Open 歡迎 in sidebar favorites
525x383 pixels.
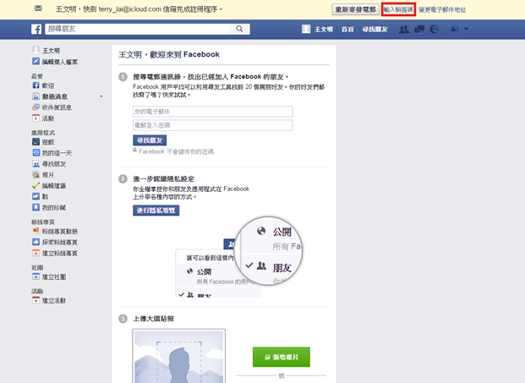pos(43,85)
